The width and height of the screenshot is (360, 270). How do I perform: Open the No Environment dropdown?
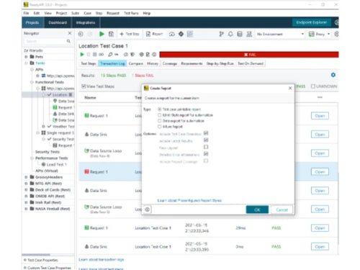click(x=280, y=34)
